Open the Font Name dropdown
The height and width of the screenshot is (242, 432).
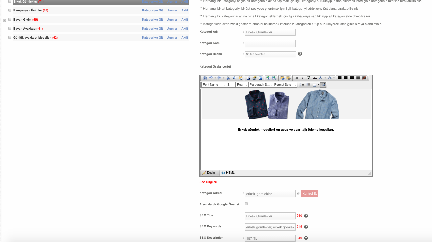coord(214,85)
